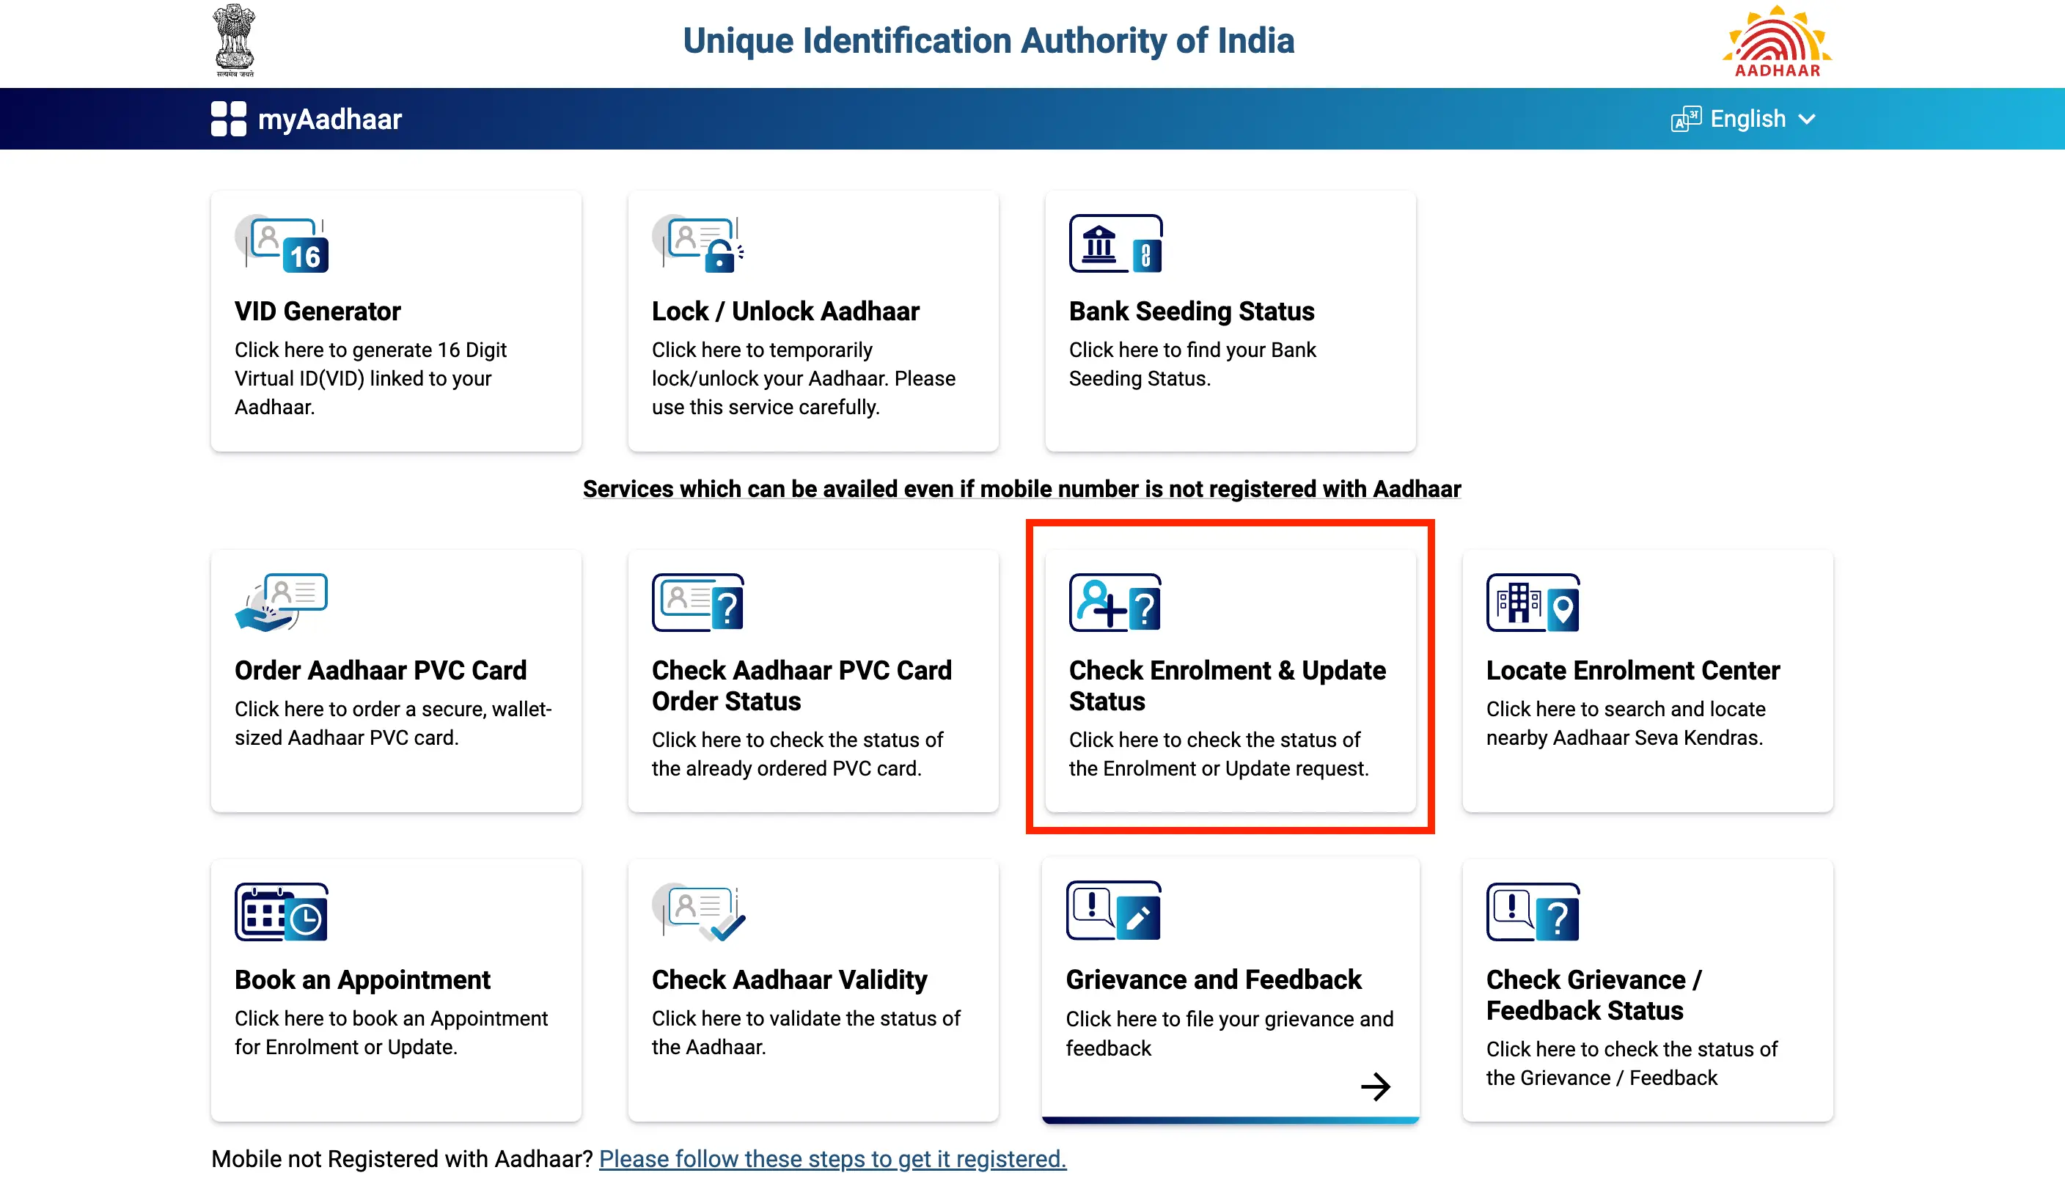Image resolution: width=2065 pixels, height=1192 pixels.
Task: Open Bank Seeding Status service
Action: (1230, 321)
